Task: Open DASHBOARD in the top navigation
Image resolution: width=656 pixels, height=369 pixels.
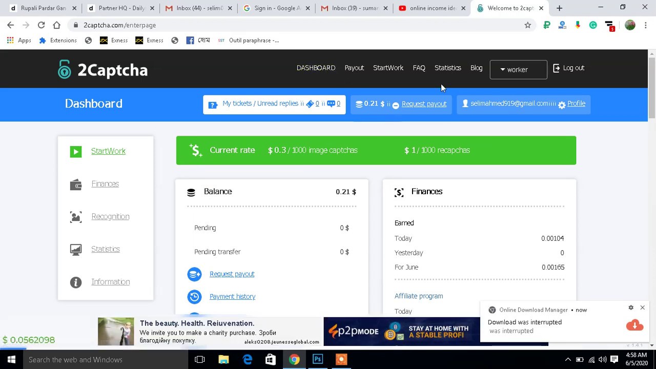Action: 316,68
